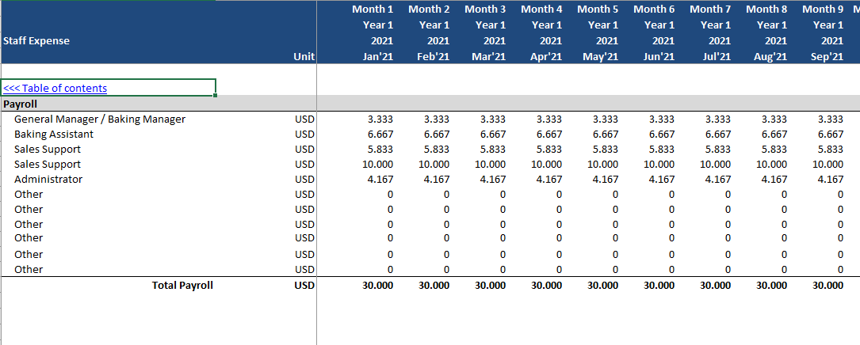860x345 pixels.
Task: Select the USD unit cell for Administrator
Action: [304, 179]
